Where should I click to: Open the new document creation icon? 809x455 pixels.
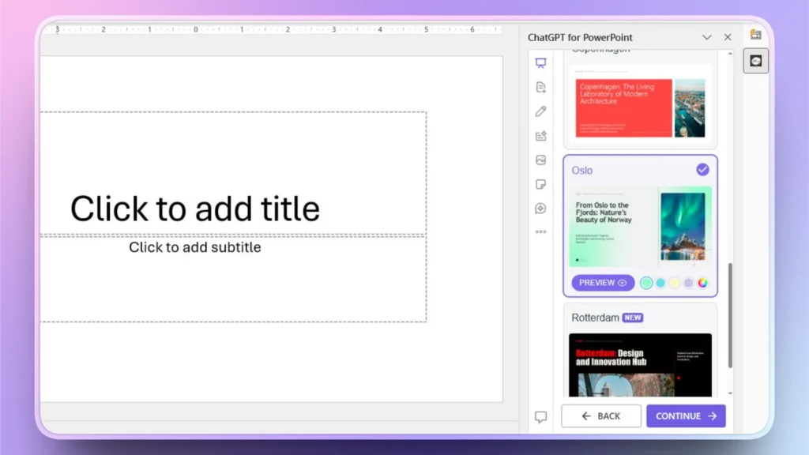click(x=540, y=88)
